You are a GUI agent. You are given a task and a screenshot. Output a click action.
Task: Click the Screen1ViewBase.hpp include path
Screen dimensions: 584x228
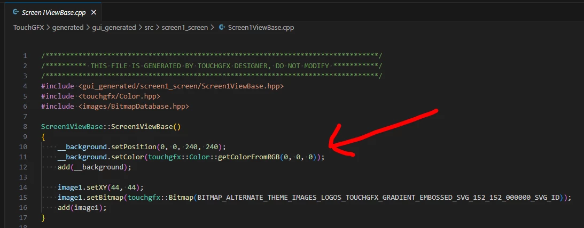(181, 86)
